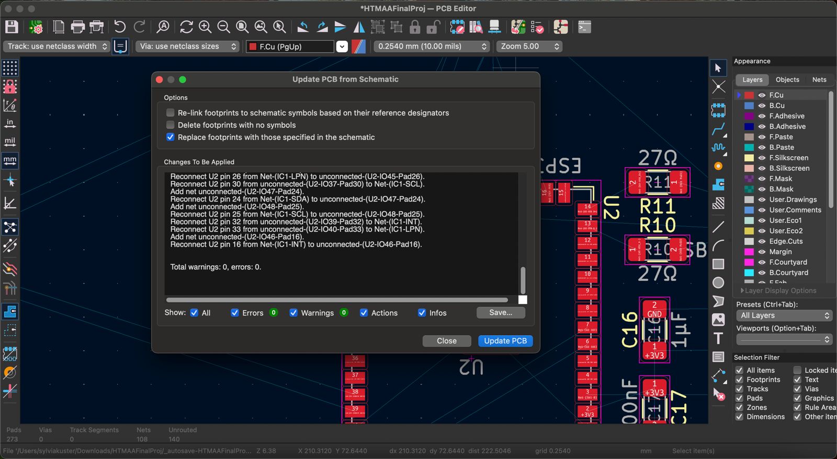Select the Add Text tool
The height and width of the screenshot is (459, 837).
click(718, 338)
